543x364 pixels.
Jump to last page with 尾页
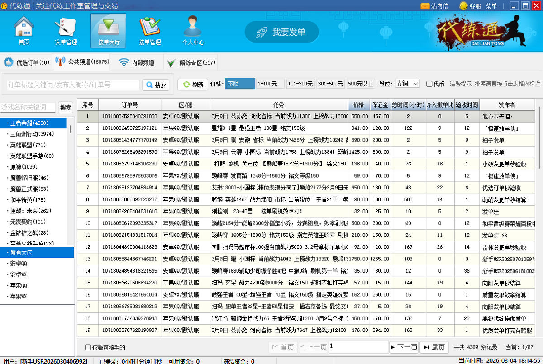pyautogui.click(x=434, y=347)
